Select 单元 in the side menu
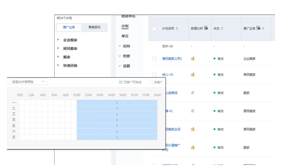This screenshot has width=285, height=168. (125, 36)
